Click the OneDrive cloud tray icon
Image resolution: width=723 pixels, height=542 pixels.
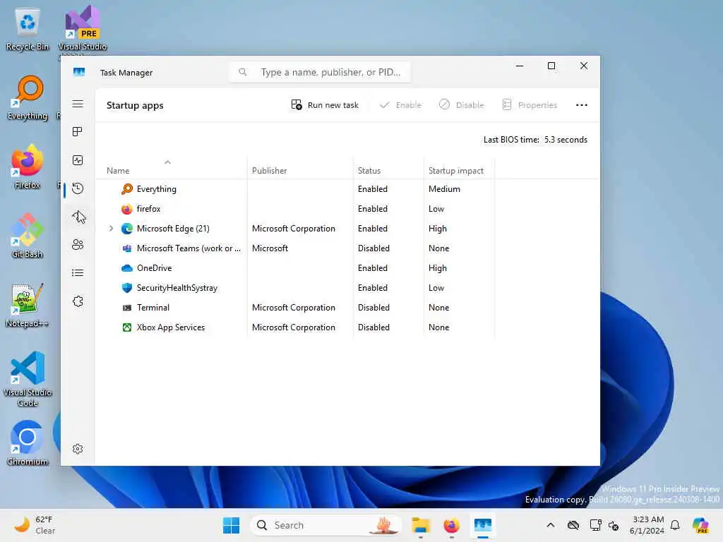[573, 525]
